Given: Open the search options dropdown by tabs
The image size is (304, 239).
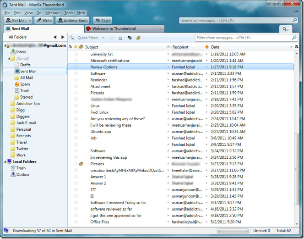Looking at the screenshot, I should click(285, 29).
